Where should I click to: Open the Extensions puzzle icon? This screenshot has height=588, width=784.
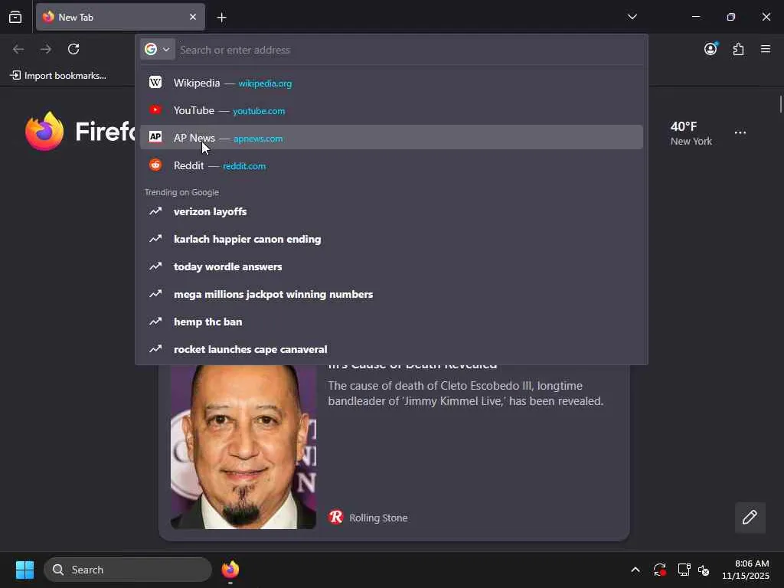pos(739,49)
